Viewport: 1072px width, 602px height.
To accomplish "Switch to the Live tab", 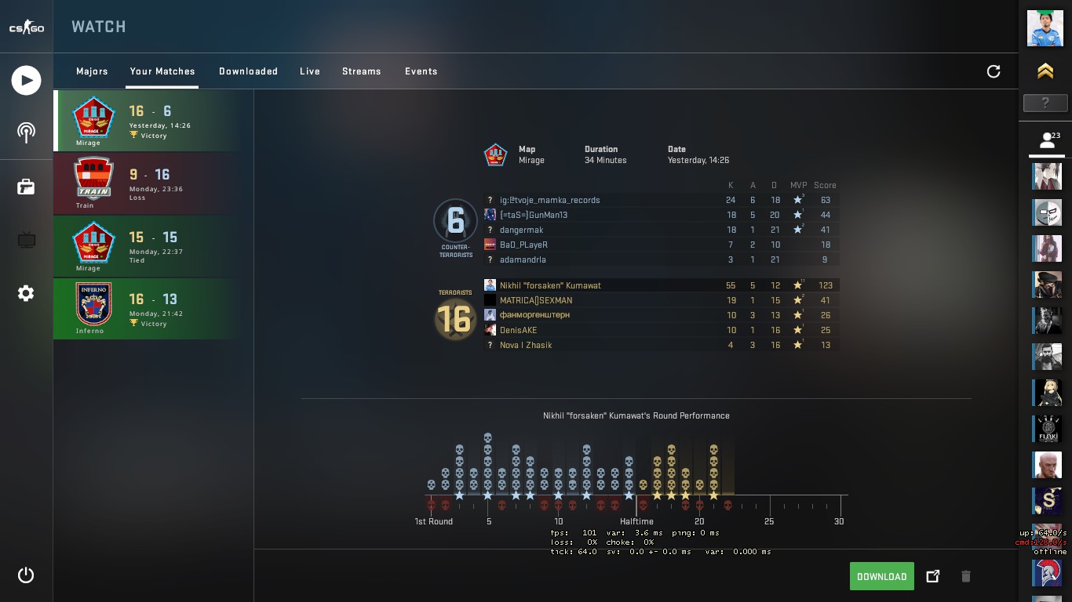I will click(310, 71).
